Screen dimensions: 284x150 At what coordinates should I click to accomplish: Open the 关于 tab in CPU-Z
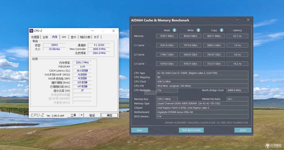point(96,37)
